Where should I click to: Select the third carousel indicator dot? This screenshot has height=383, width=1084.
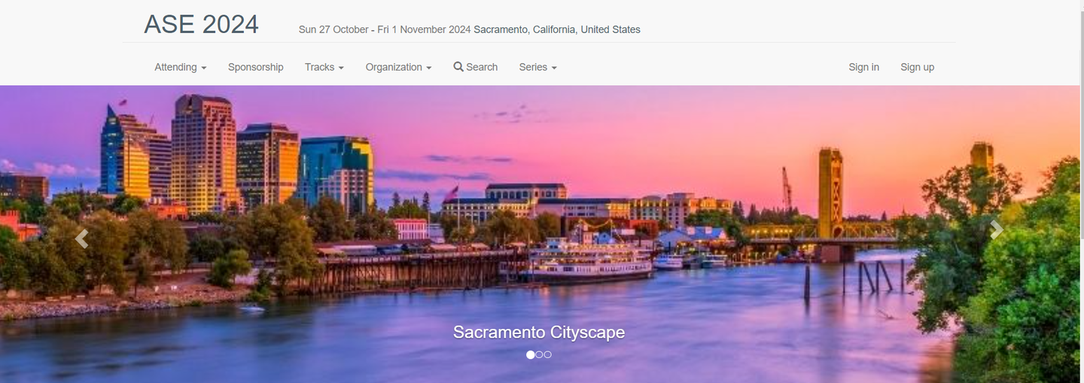tap(547, 354)
